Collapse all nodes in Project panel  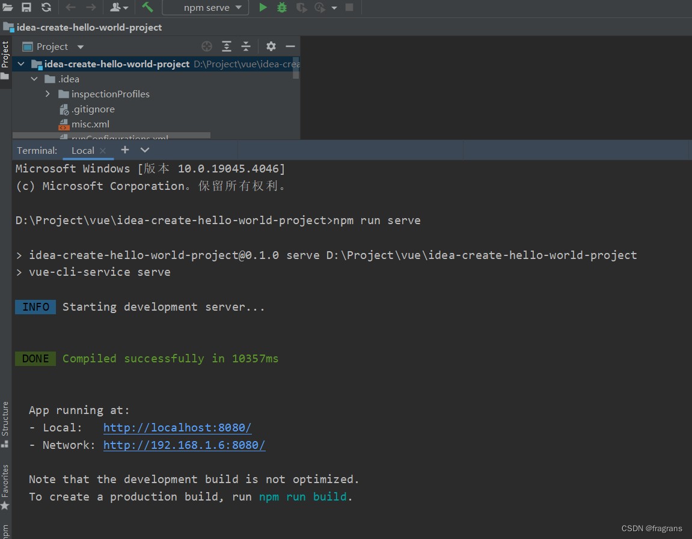(x=246, y=46)
